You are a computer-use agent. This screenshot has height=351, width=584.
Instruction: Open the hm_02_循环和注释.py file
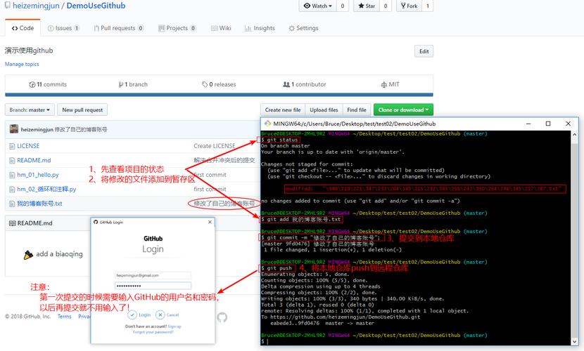[x=46, y=189]
